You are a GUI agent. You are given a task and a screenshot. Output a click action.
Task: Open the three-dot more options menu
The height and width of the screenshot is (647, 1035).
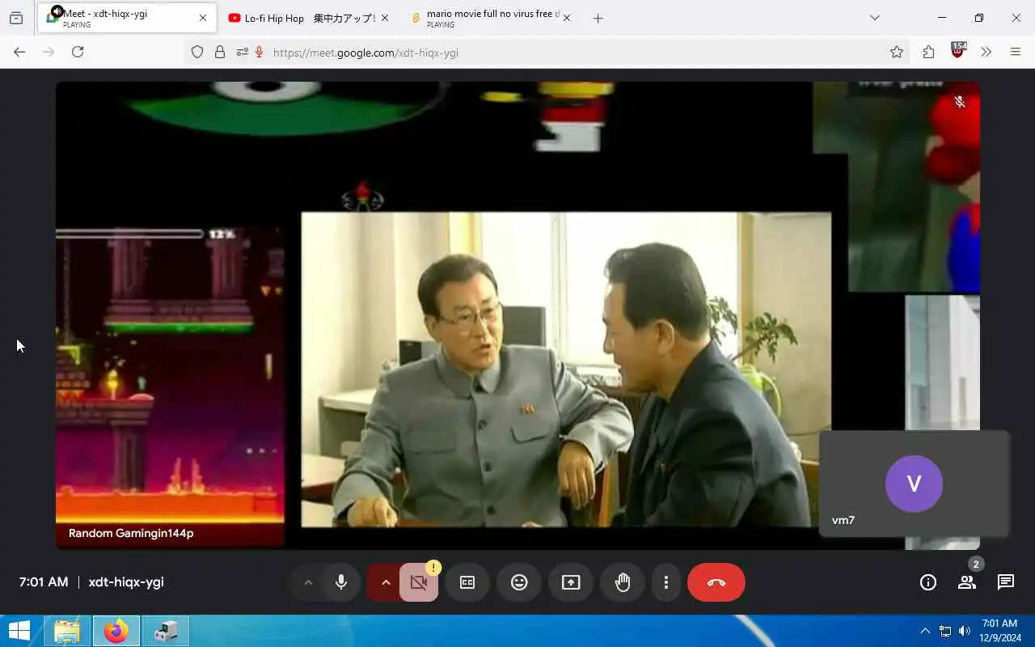[x=665, y=582]
